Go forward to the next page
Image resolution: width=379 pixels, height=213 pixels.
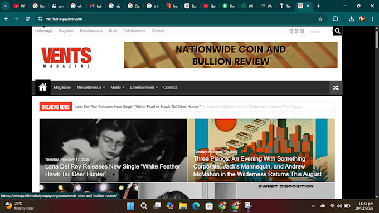[17, 18]
